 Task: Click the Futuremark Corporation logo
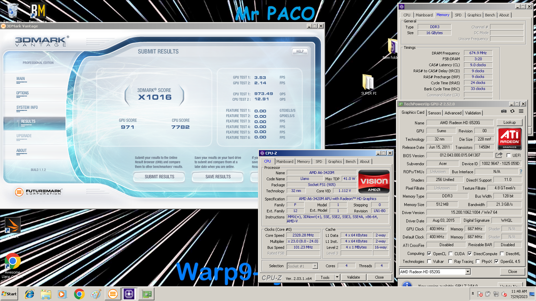pyautogui.click(x=39, y=192)
